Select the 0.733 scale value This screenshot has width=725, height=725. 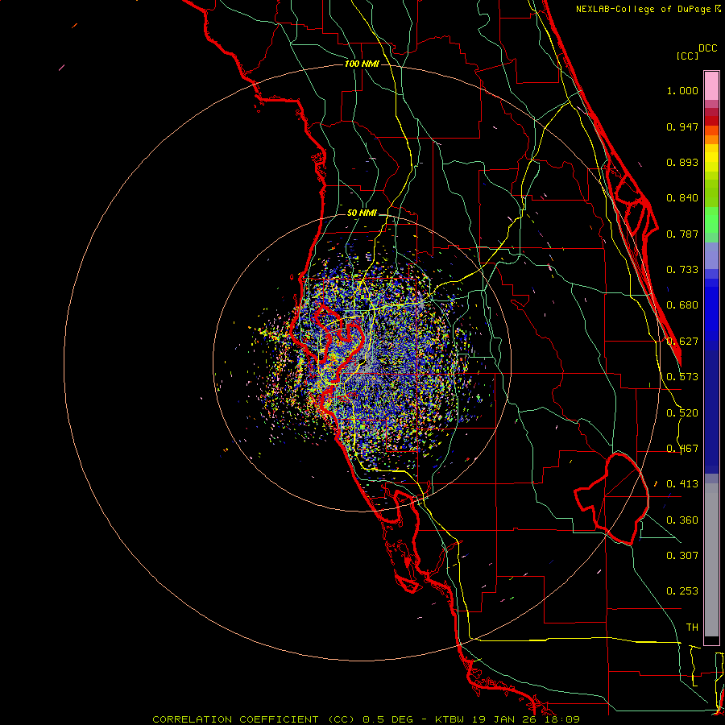click(682, 270)
